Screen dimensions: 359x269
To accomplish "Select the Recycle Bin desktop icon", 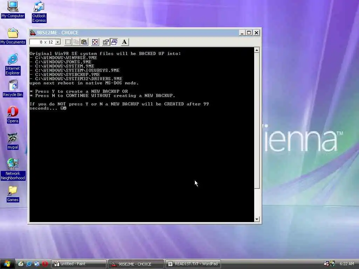I will pyautogui.click(x=13, y=89).
